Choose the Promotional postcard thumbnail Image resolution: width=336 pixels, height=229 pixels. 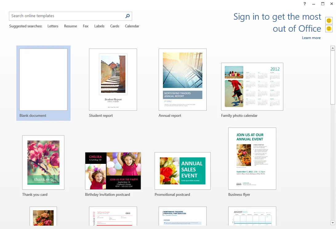(x=183, y=171)
